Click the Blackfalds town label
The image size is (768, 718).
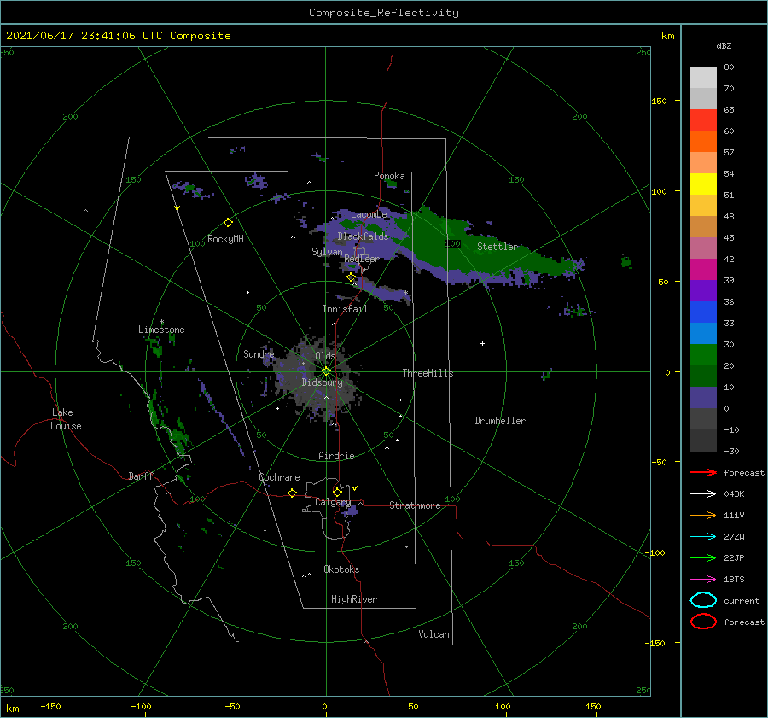363,236
